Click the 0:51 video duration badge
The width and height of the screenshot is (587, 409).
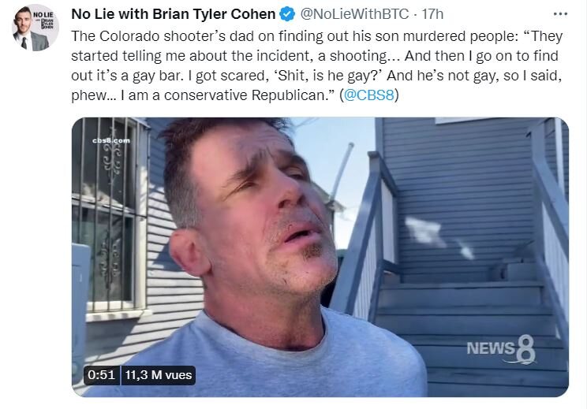[101, 375]
